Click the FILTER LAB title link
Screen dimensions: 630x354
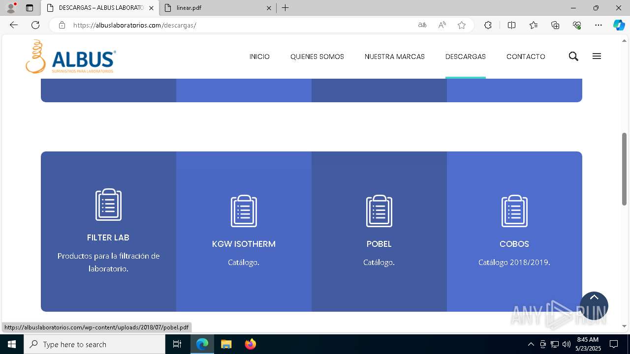(x=108, y=237)
